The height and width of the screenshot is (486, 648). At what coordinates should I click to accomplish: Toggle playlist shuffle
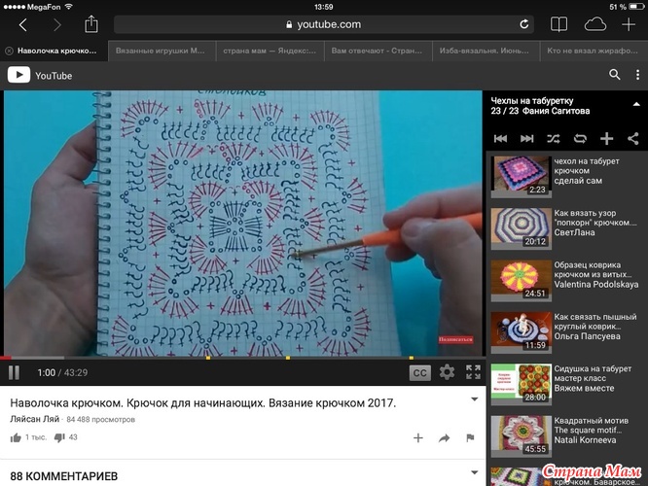point(554,139)
